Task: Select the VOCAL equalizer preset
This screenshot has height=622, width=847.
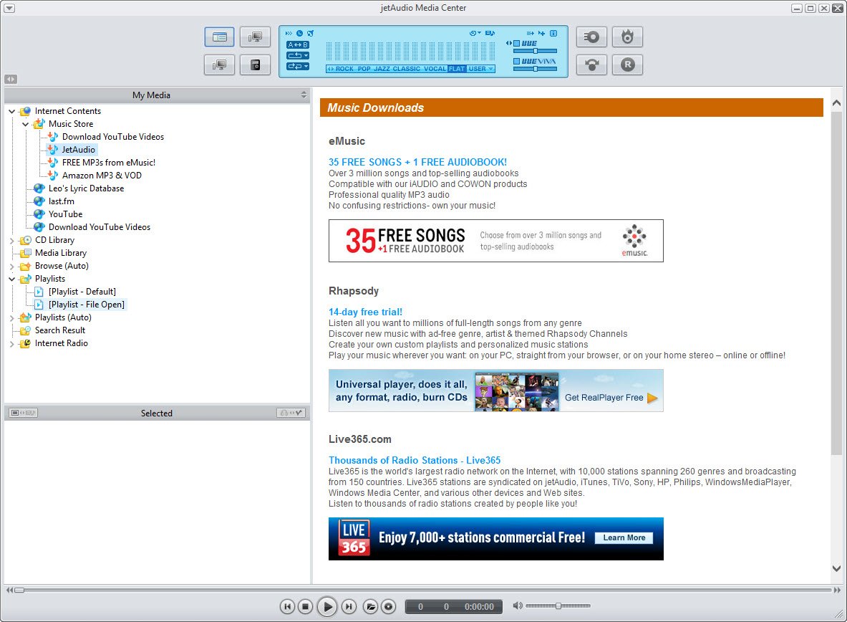Action: (x=435, y=70)
